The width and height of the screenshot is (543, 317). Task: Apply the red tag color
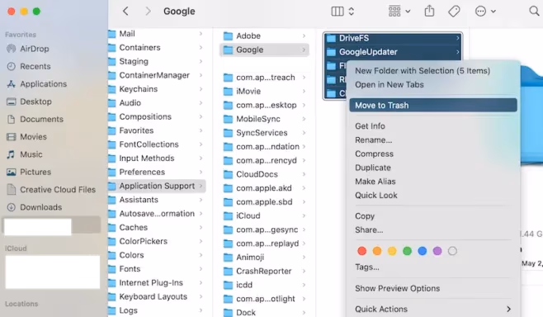pyautogui.click(x=362, y=251)
